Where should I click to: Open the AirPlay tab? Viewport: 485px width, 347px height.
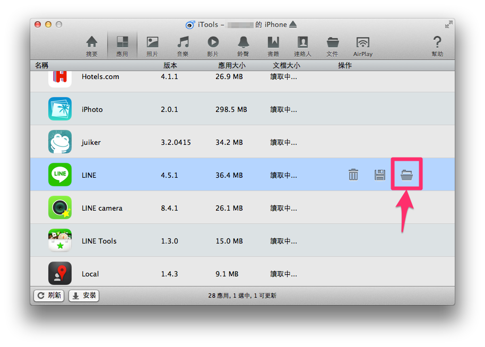click(x=363, y=46)
